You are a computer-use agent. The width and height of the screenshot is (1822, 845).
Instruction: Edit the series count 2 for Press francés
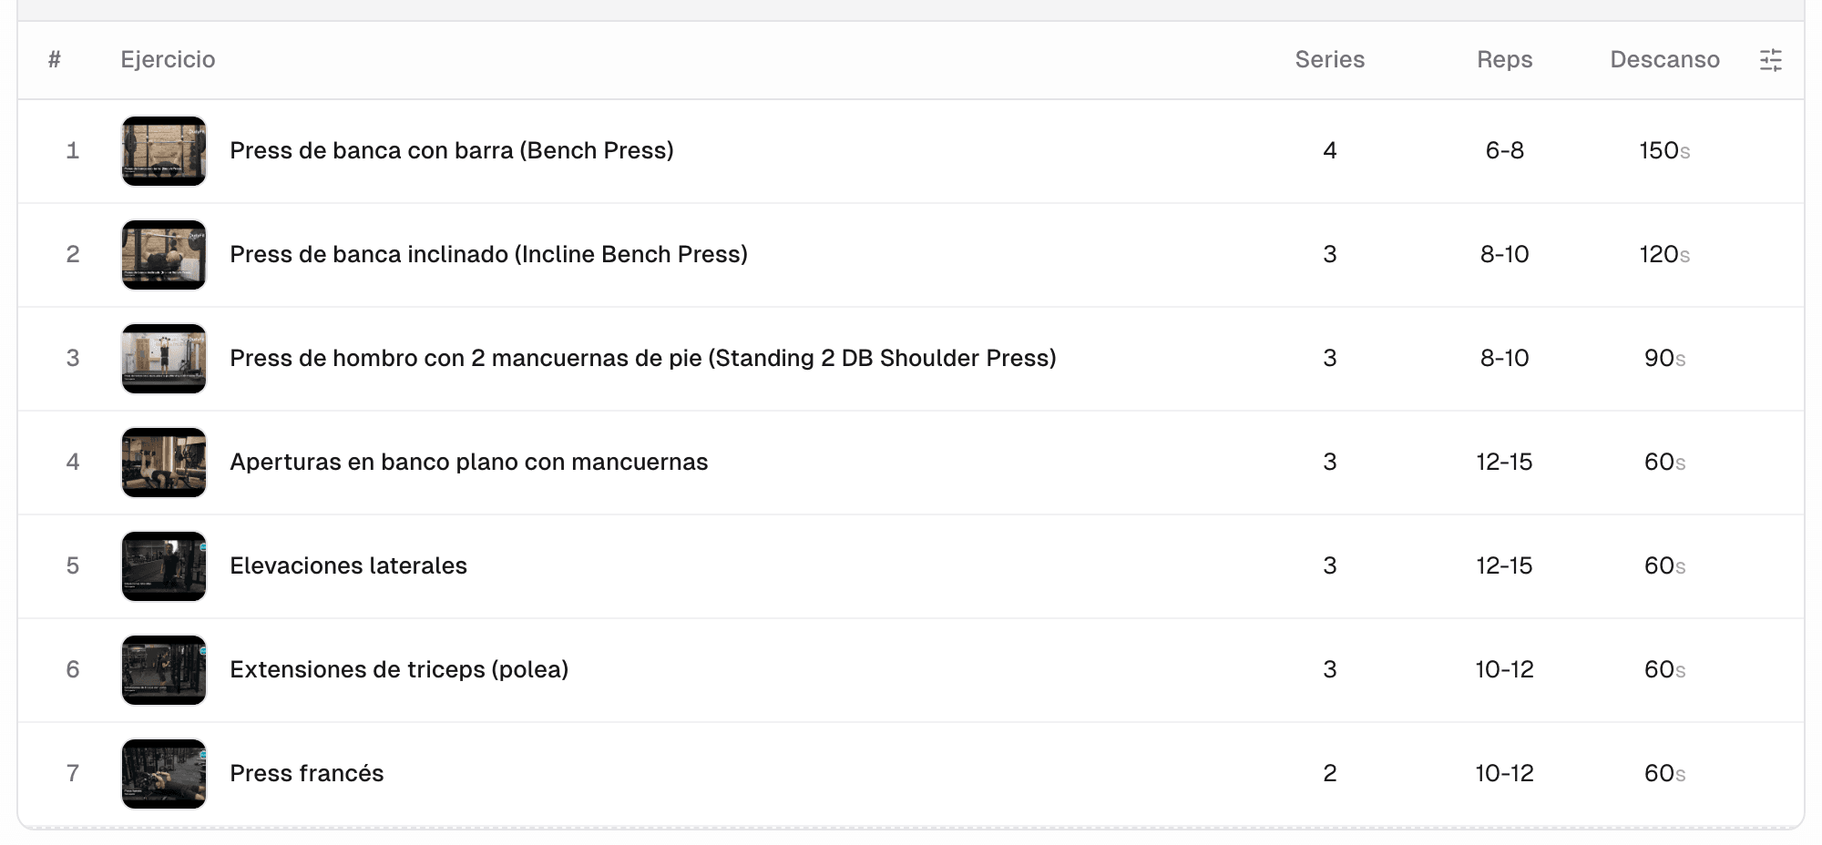point(1330,773)
